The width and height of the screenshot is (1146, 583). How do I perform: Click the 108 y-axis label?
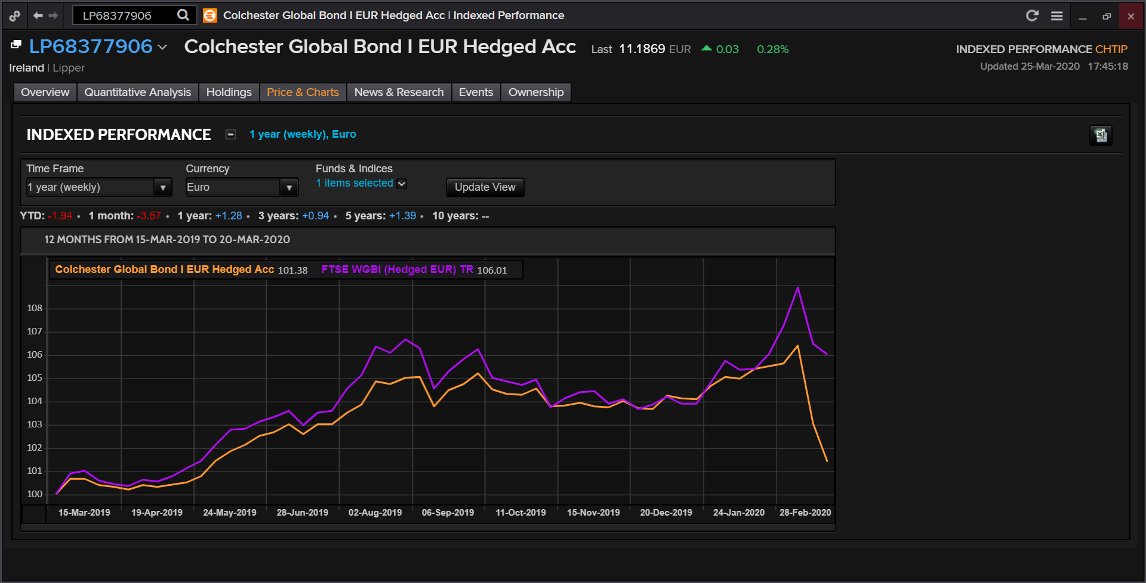[35, 308]
